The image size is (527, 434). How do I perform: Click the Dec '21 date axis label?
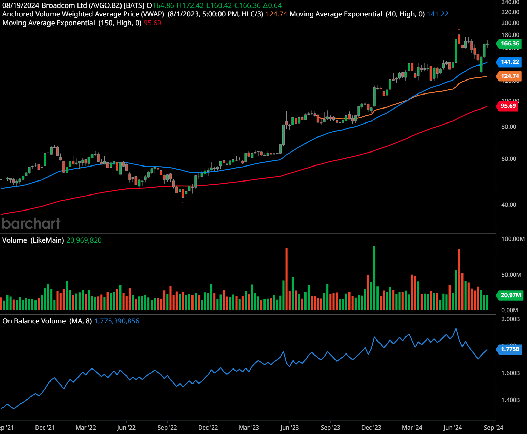[x=45, y=428]
